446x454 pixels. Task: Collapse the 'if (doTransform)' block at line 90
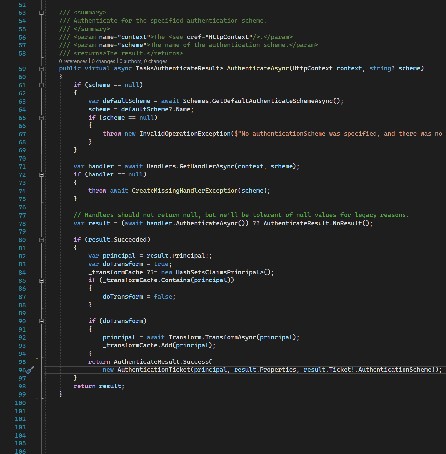tap(42, 321)
